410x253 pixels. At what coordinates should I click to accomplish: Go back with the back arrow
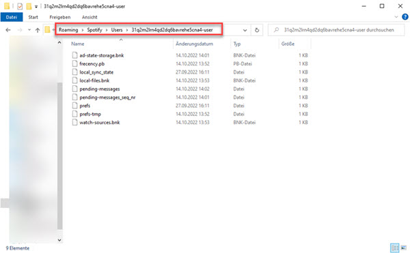pos(8,30)
